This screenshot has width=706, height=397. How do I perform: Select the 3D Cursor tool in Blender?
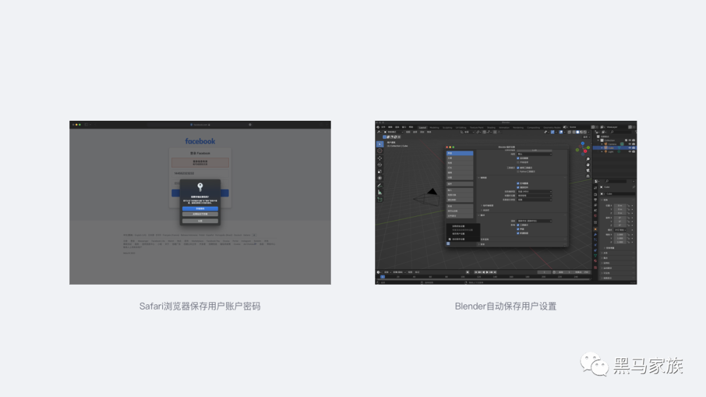[380, 151]
